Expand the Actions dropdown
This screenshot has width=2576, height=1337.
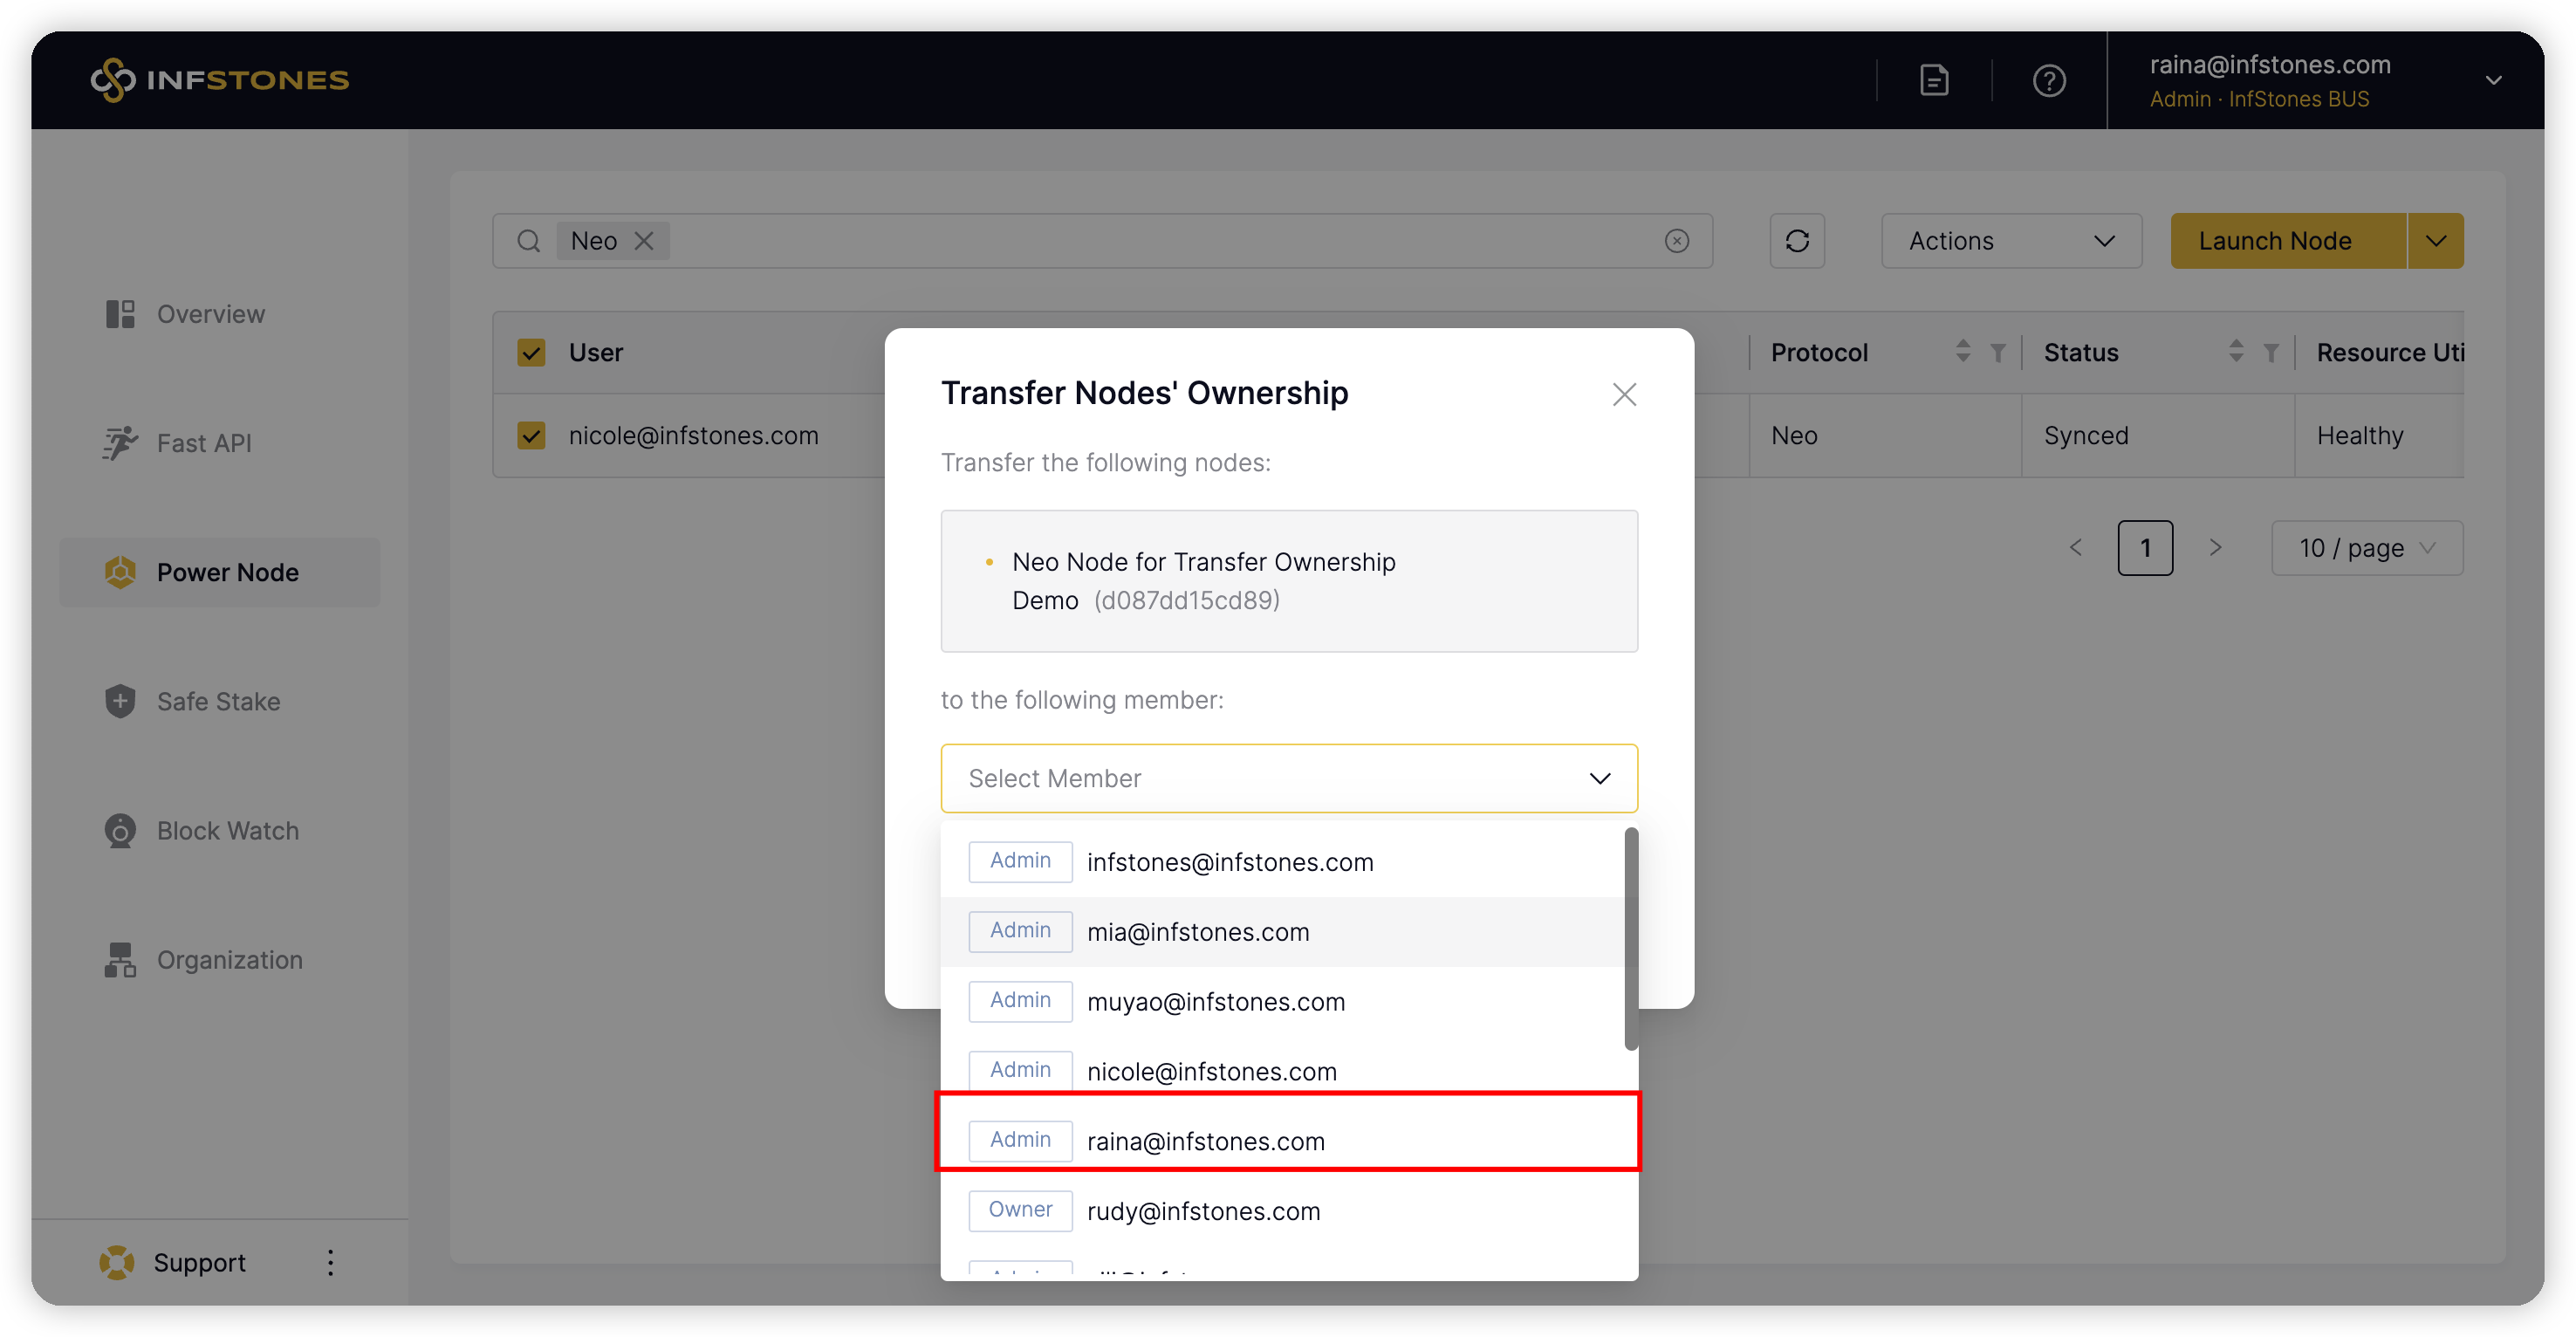click(2011, 241)
